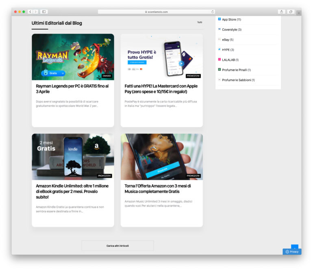Click the HYPE category icon
Screen dimensions: 313x270
pyautogui.click(x=220, y=50)
